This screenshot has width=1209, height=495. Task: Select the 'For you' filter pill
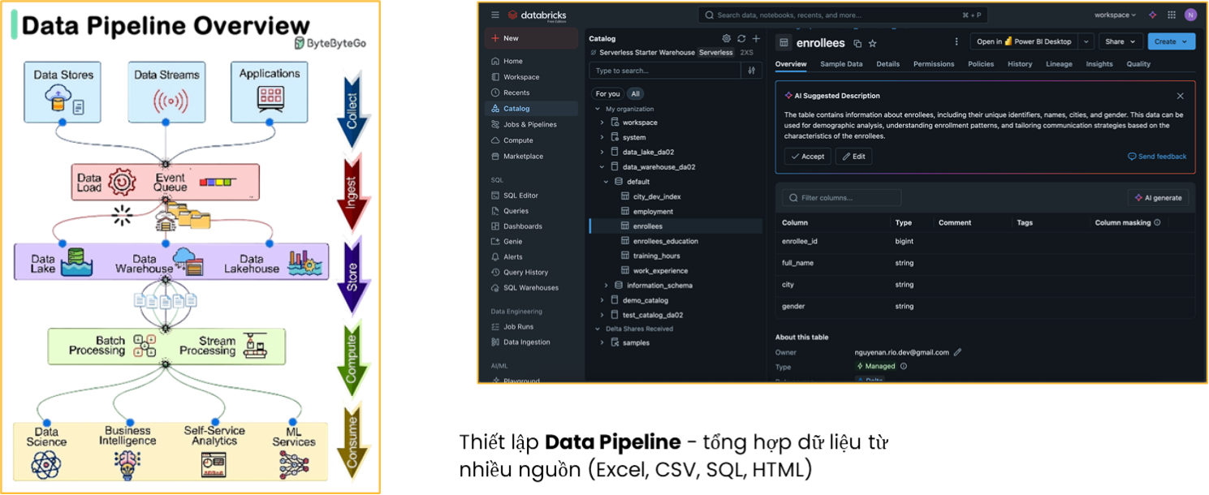coord(607,94)
